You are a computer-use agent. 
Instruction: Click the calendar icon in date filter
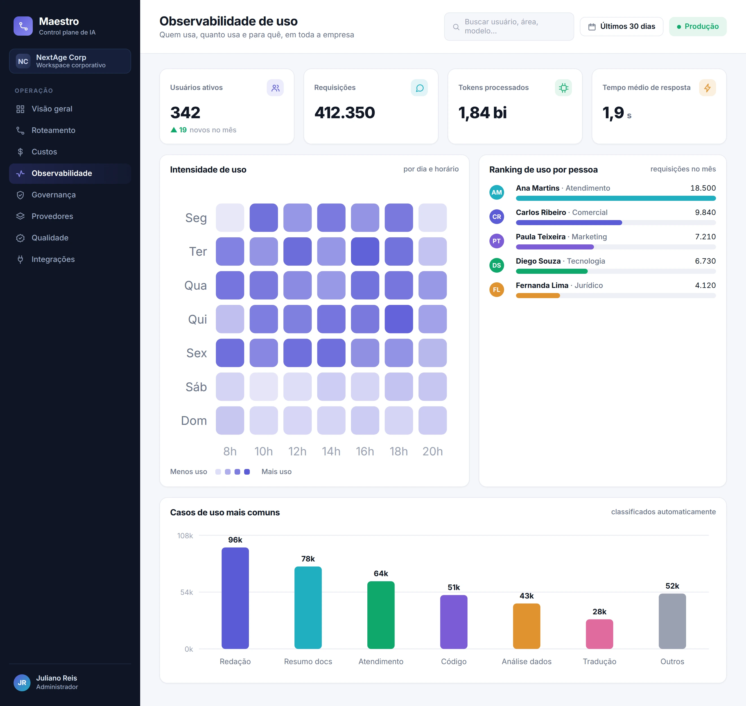point(592,27)
